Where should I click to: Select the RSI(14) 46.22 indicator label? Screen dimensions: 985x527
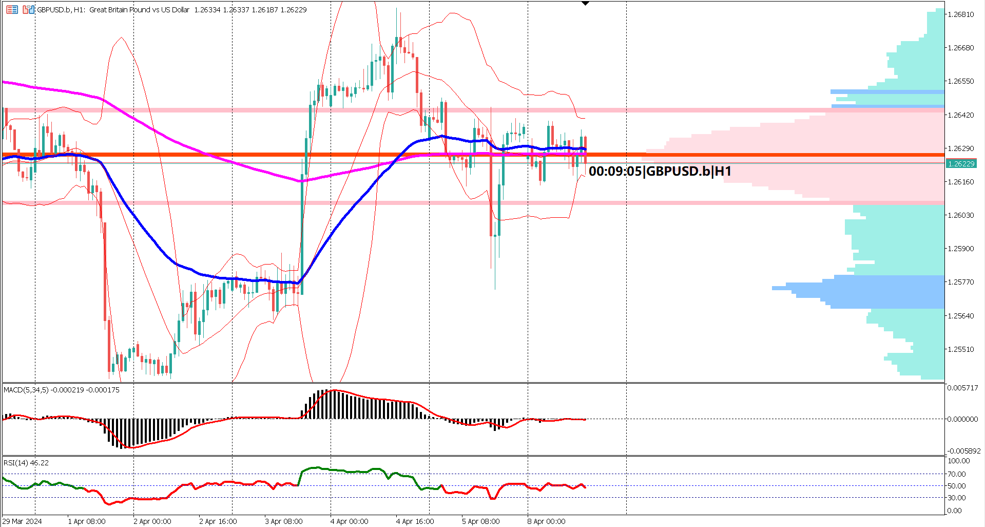[25, 463]
